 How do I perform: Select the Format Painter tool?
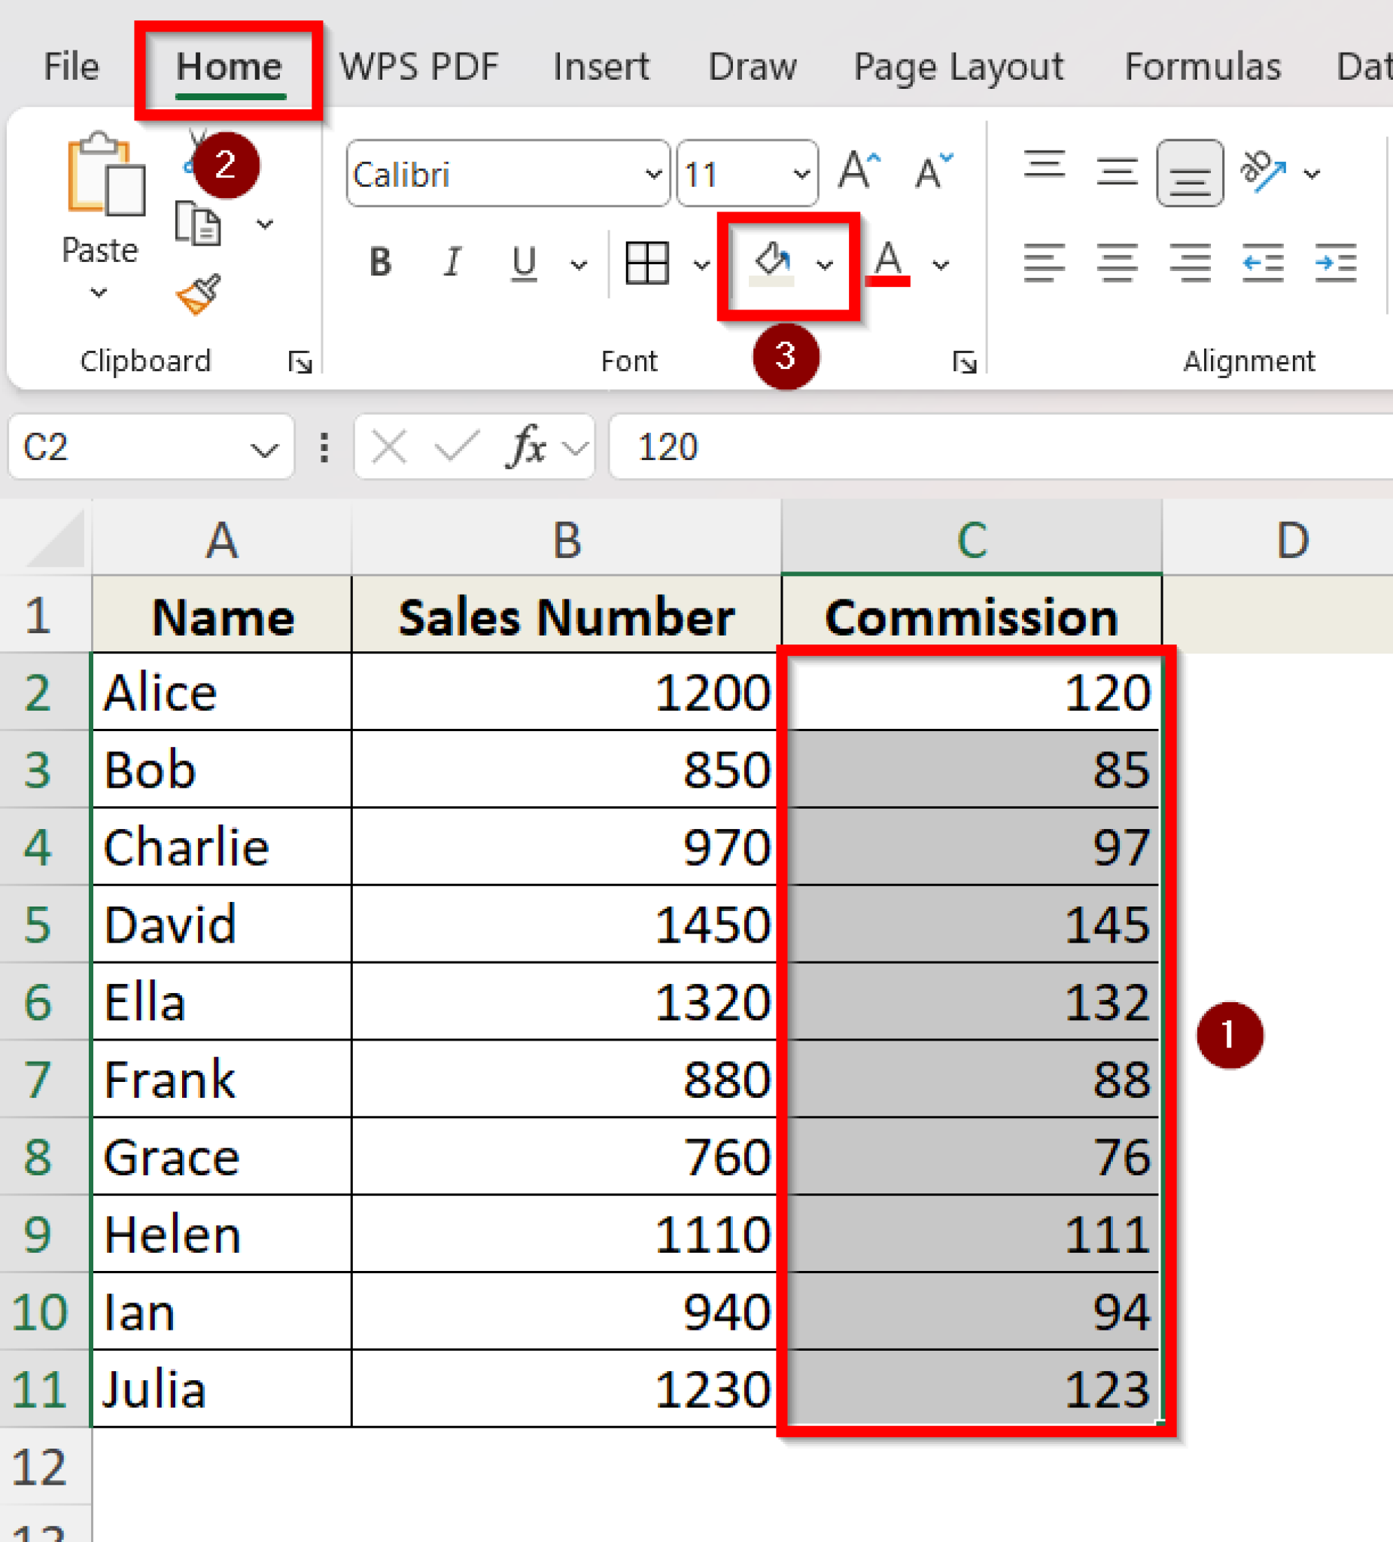(x=197, y=294)
